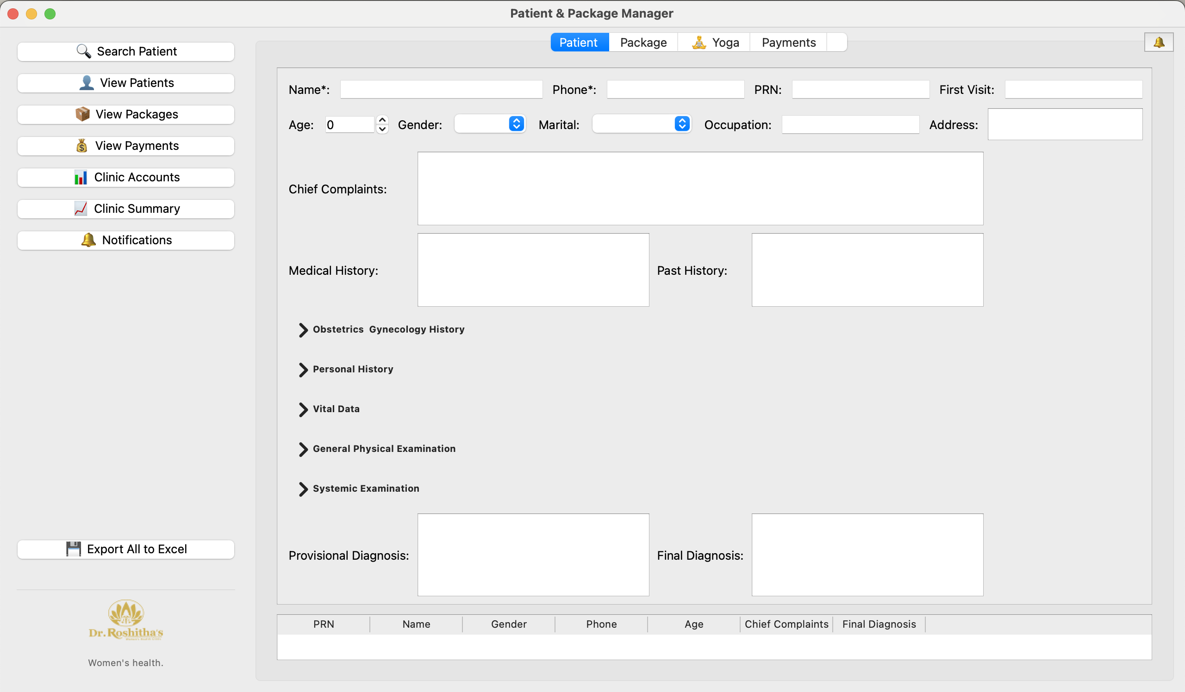Switch to the Patient tab

(580, 42)
